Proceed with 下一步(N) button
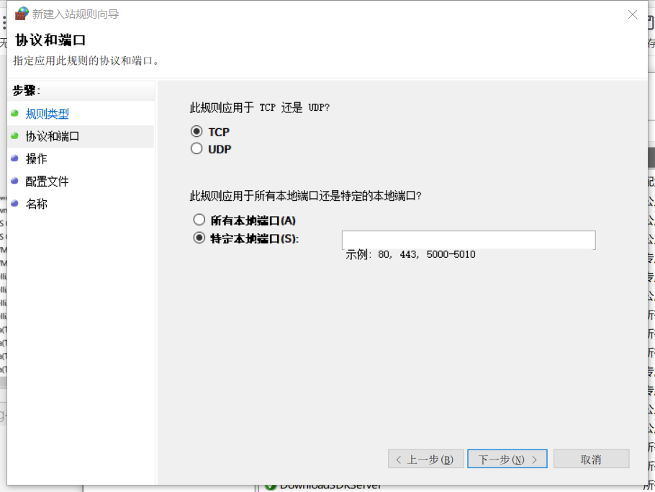 coord(507,459)
